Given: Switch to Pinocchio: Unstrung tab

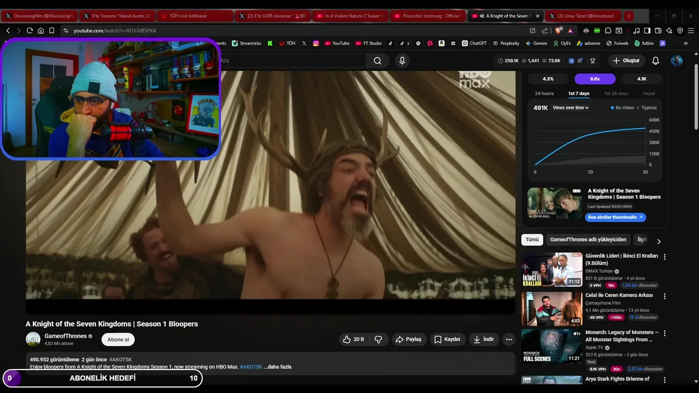Looking at the screenshot, I should tap(428, 16).
